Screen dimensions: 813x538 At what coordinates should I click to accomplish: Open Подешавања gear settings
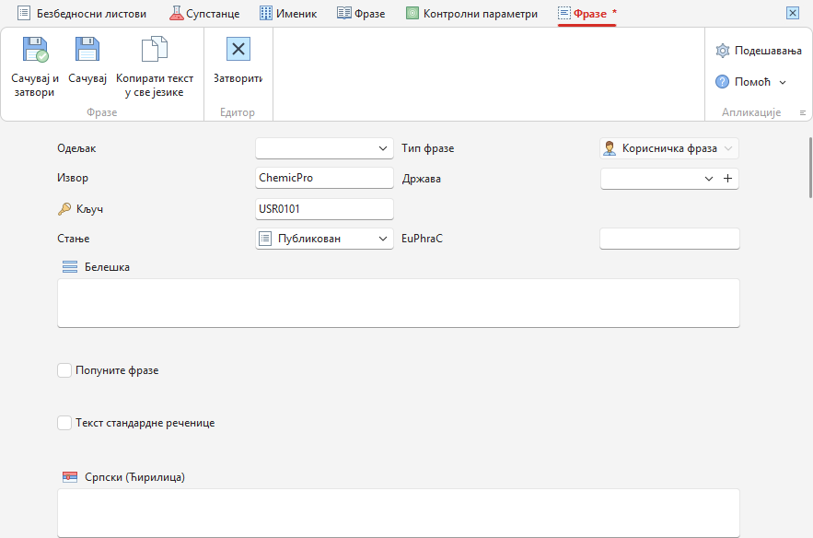pos(722,51)
